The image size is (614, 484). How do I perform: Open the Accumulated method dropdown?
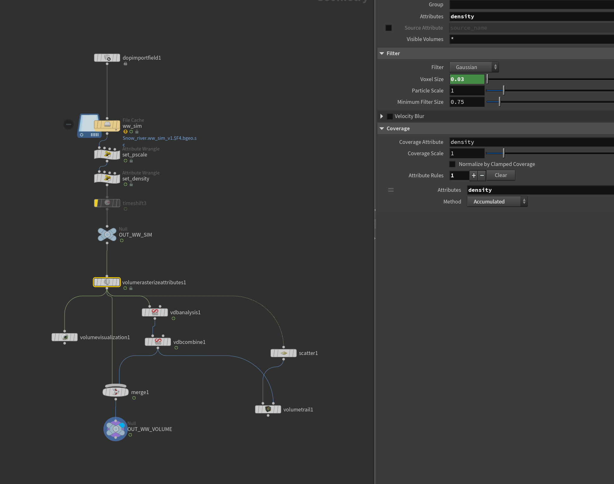(497, 202)
